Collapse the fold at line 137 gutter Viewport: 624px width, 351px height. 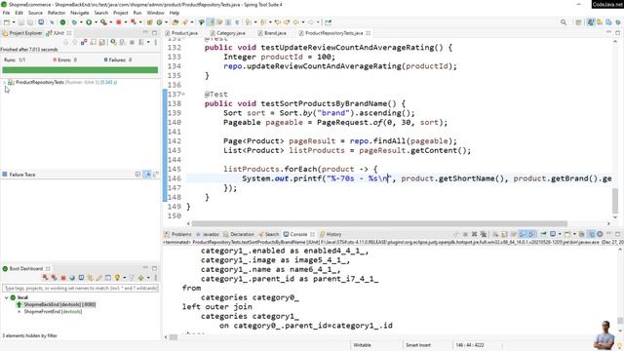(183, 95)
